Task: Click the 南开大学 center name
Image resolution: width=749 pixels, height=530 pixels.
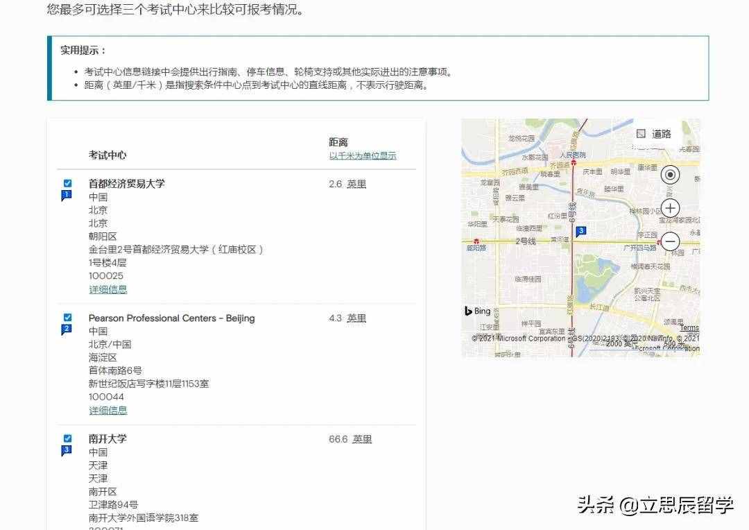Action: tap(107, 438)
